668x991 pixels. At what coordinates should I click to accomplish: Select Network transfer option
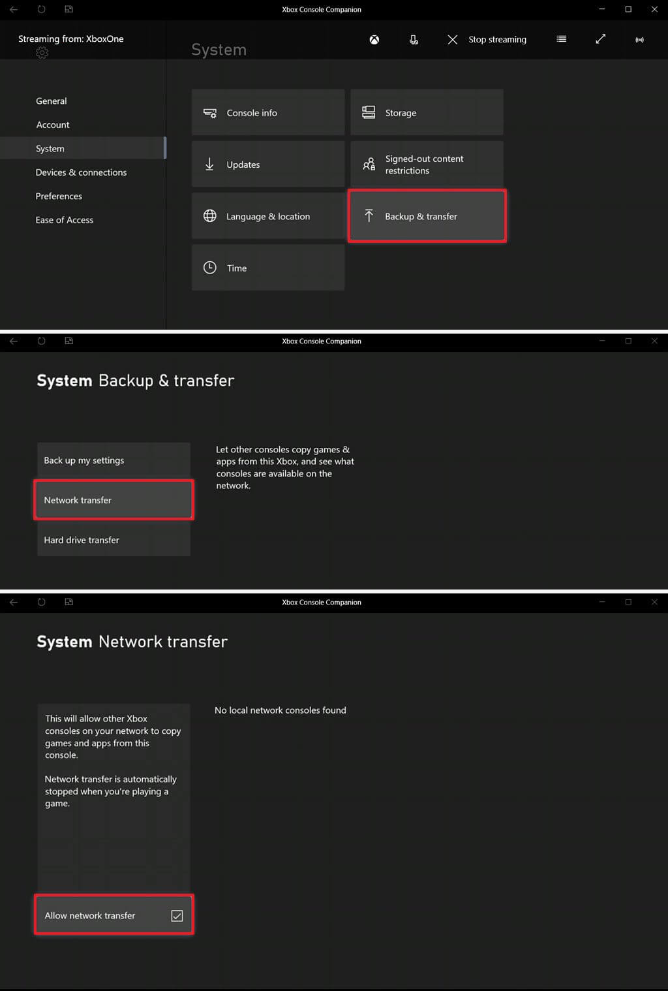114,500
